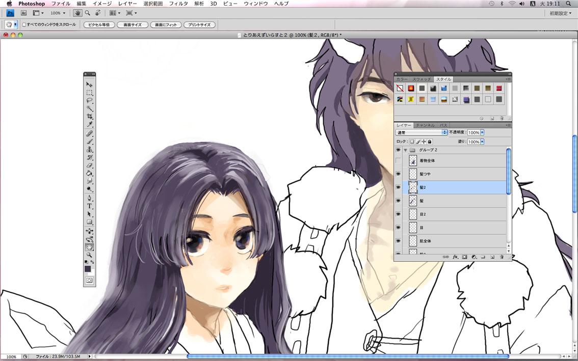
Task: Click the ピクセル等倍 button
Action: click(x=99, y=24)
